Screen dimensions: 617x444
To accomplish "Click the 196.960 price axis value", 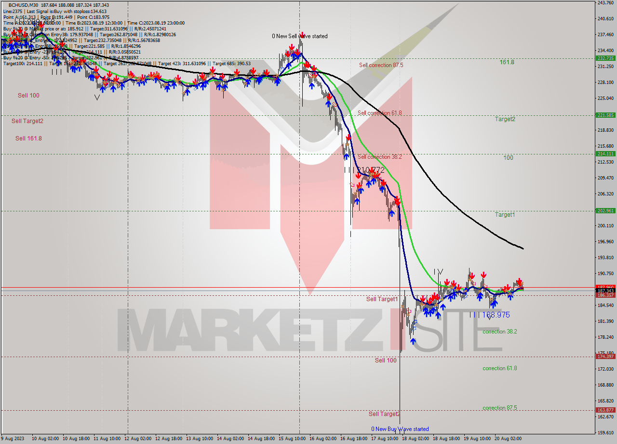I will point(606,242).
